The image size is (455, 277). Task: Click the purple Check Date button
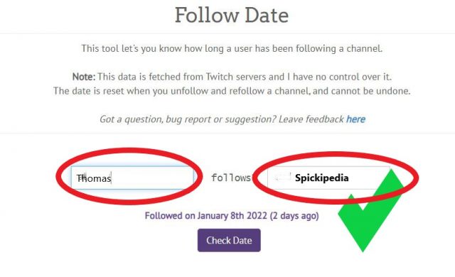(x=229, y=240)
